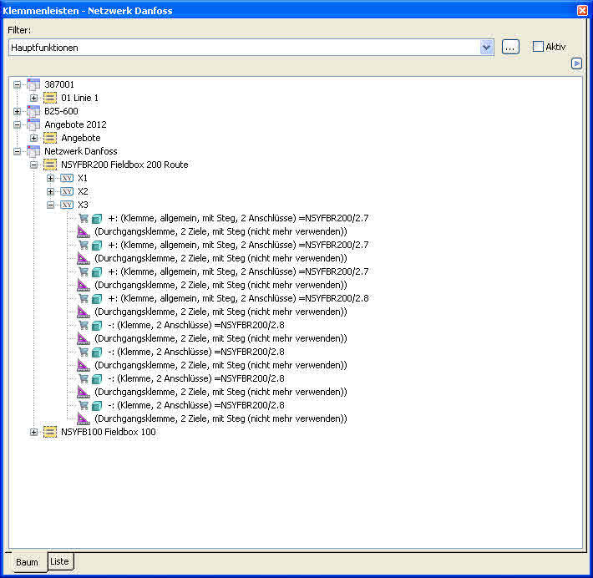This screenshot has height=578, width=593.
Task: Click the play arrow icon below Aktiv
Action: coord(576,63)
